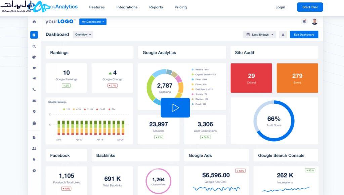Click the Site Audit section header
This screenshot has width=344, height=195.
coord(274,52)
